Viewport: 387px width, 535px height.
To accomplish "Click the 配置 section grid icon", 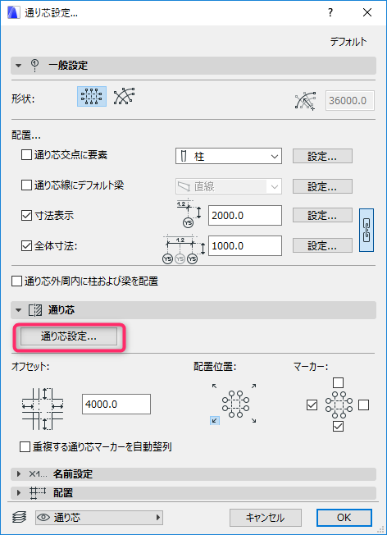I will click(37, 493).
